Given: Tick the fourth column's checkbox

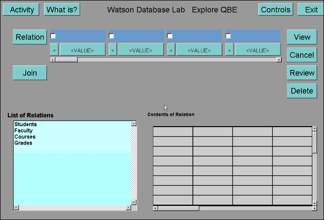Looking at the screenshot, I should 228,36.
